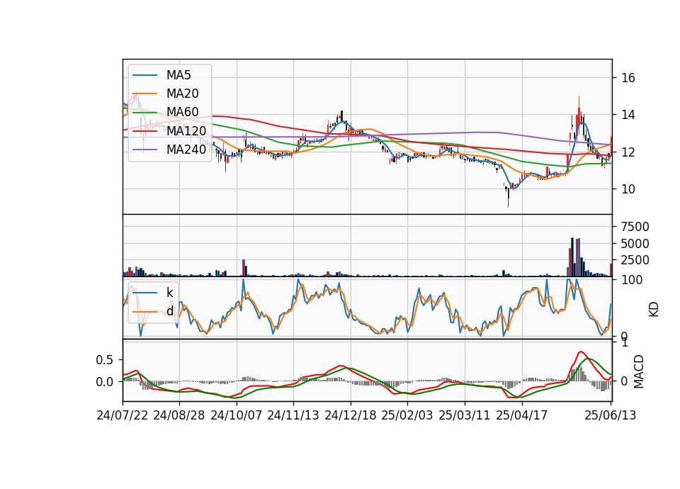Click the tallest red candlestick near price 15
Image resolution: width=680 pixels, height=489 pixels.
pos(579,115)
